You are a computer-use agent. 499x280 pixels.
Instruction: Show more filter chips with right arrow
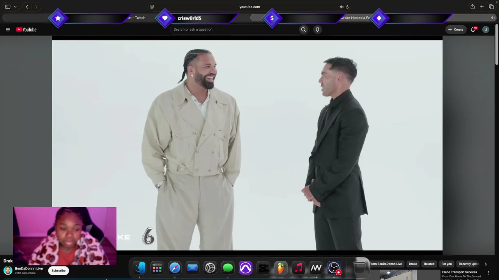pos(485,264)
